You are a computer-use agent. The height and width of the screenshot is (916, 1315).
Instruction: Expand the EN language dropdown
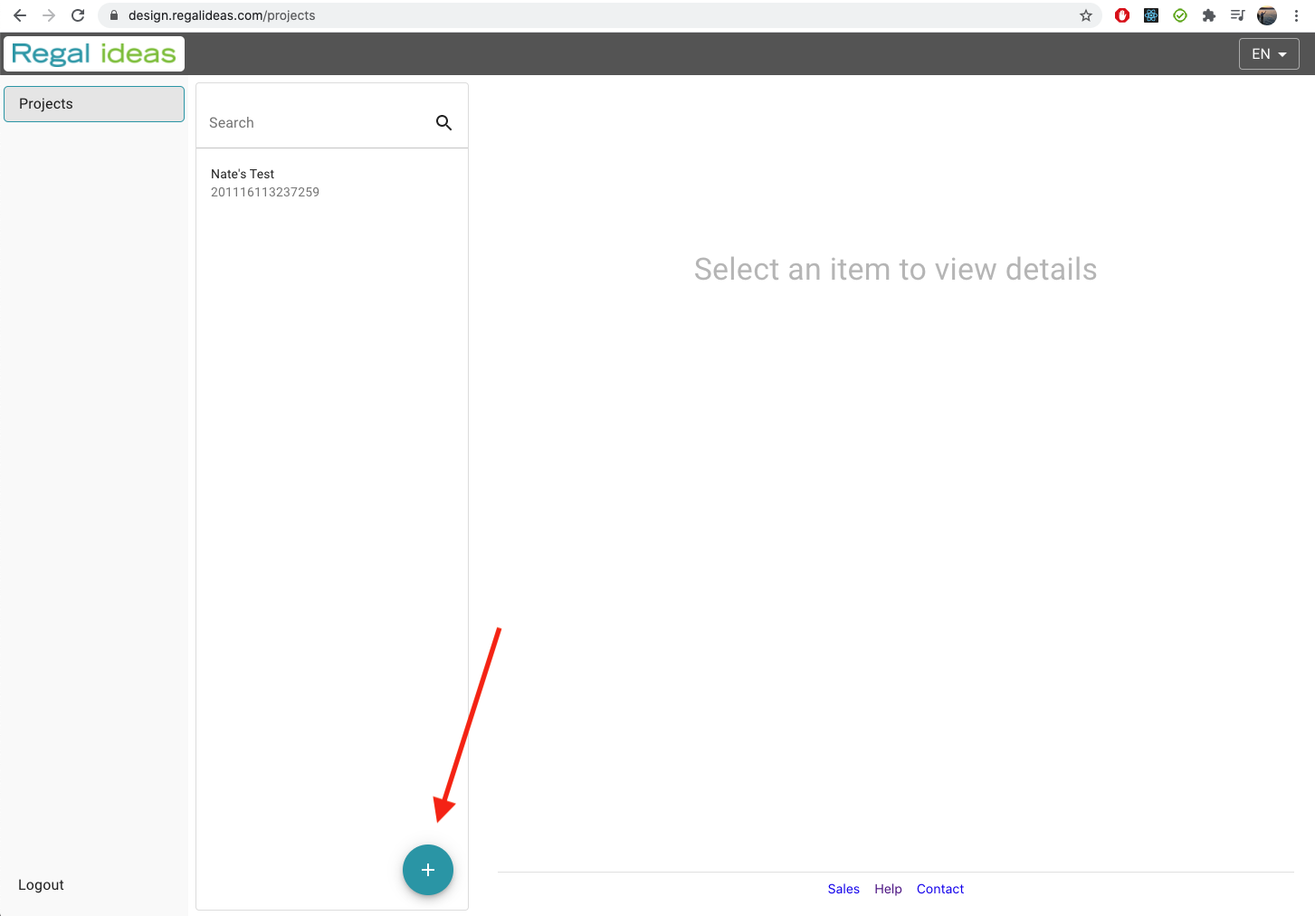[1269, 54]
